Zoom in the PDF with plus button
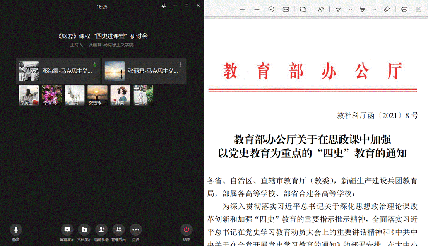Viewport: 428px width, 246px height. (257, 9)
